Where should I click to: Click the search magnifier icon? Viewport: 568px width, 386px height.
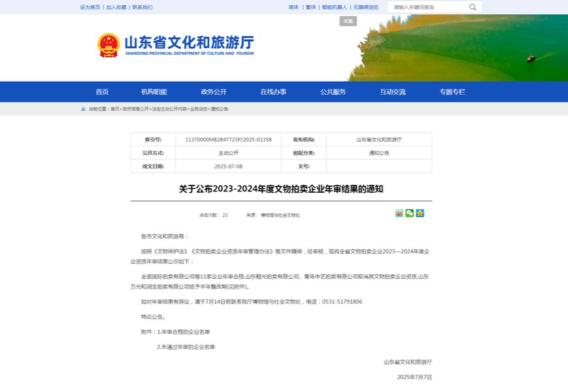click(x=473, y=7)
